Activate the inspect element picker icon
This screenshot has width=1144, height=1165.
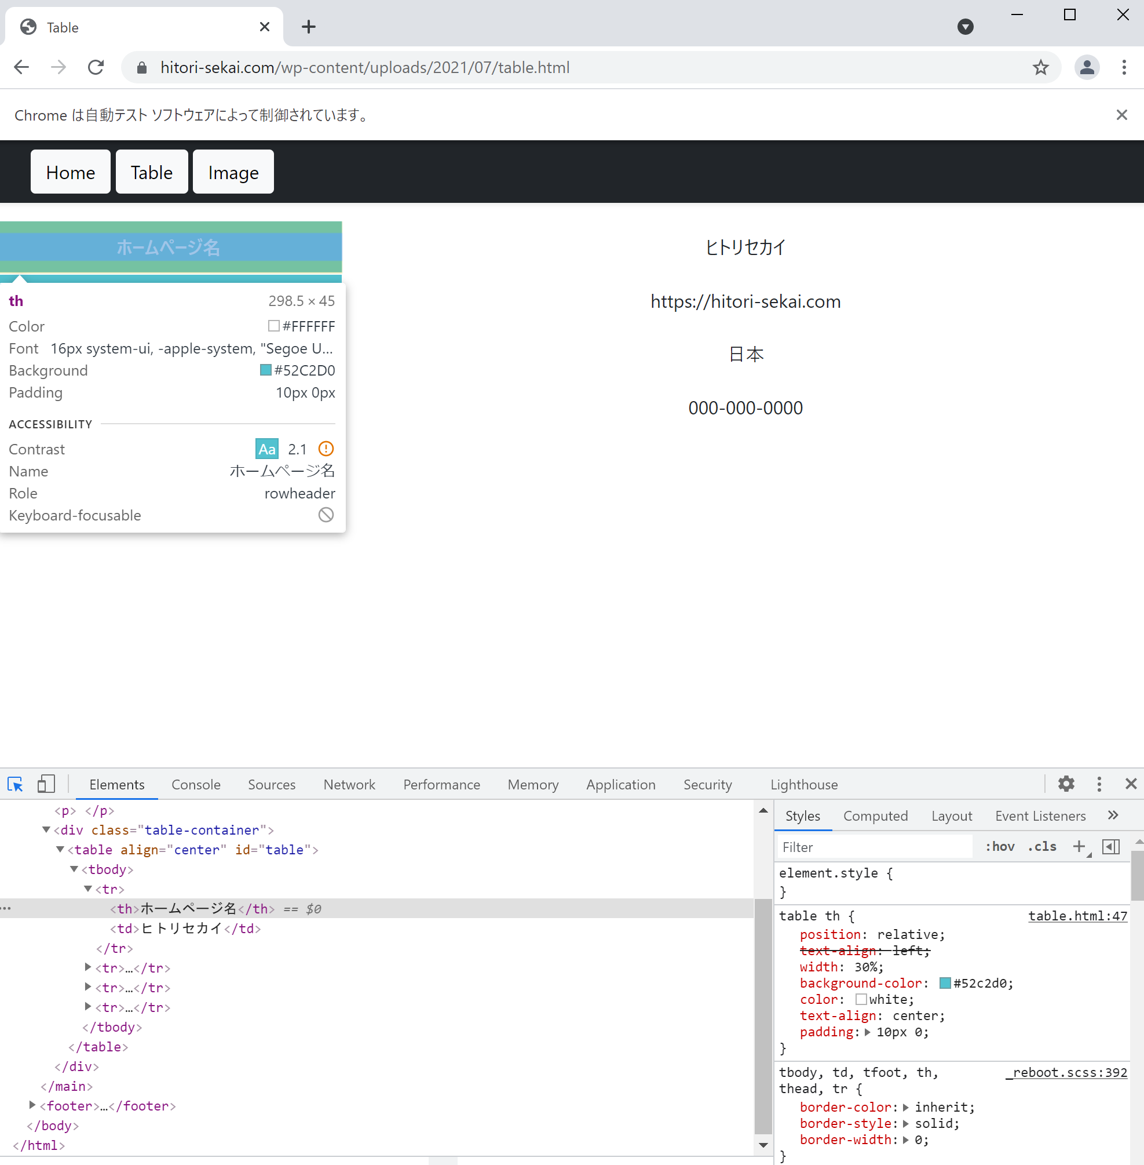coord(15,784)
